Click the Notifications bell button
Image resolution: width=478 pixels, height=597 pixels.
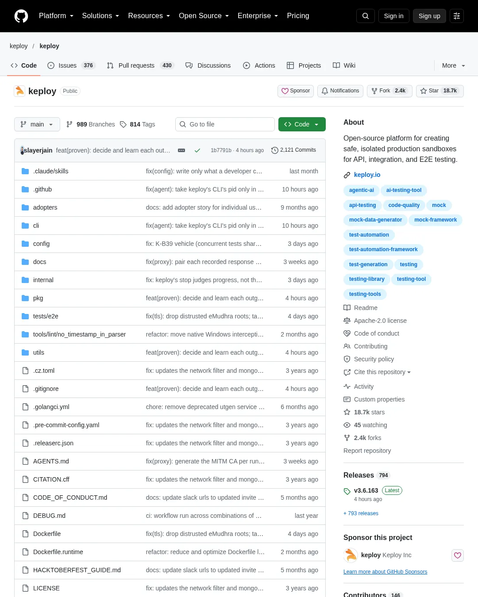click(x=340, y=91)
